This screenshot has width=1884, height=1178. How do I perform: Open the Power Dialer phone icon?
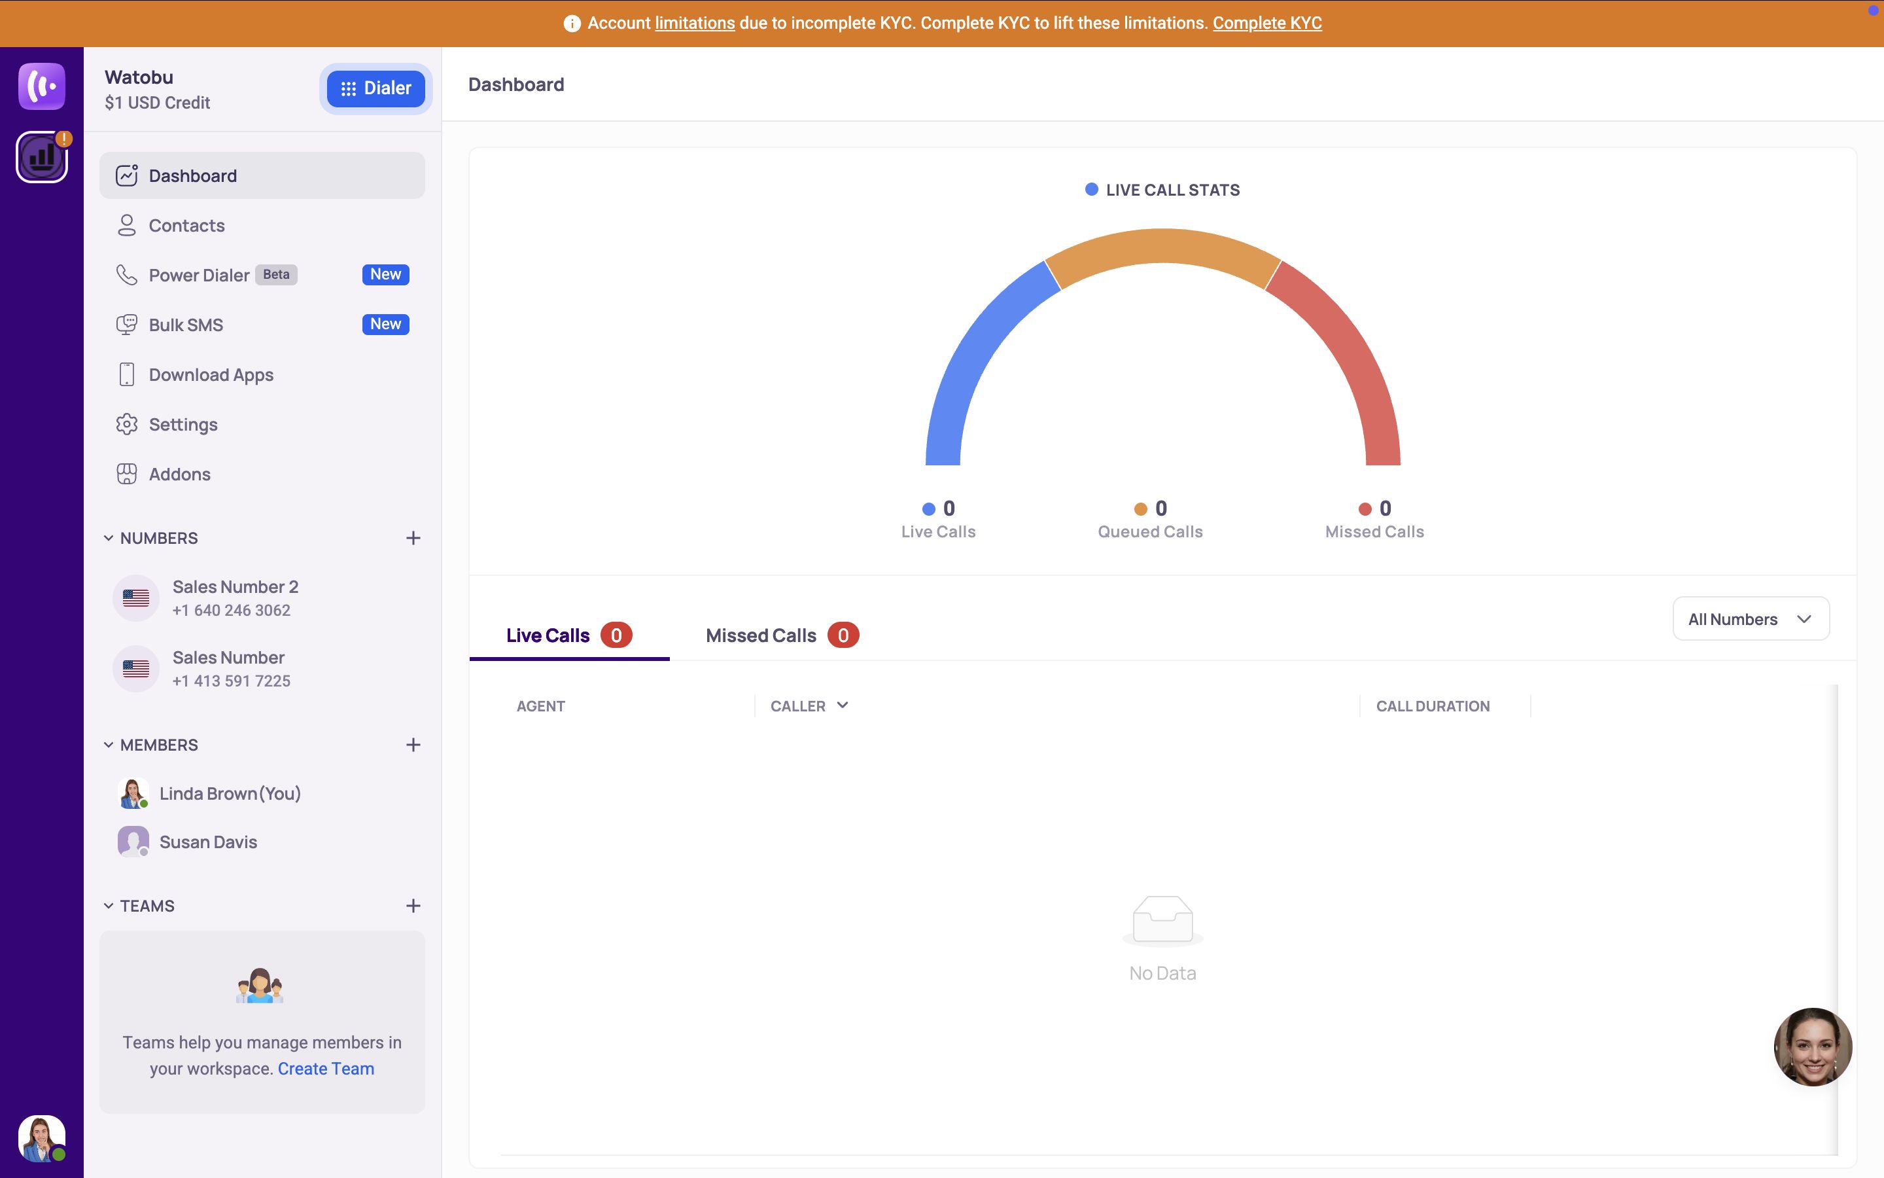127,275
